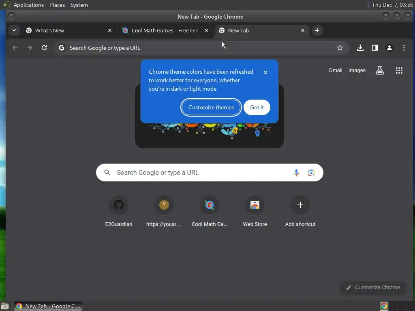Close the Cool Math Games tab
This screenshot has width=415, height=311.
[x=206, y=30]
